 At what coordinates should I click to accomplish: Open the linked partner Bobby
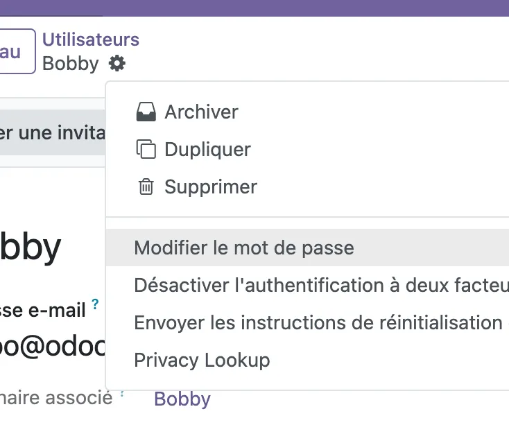(182, 399)
